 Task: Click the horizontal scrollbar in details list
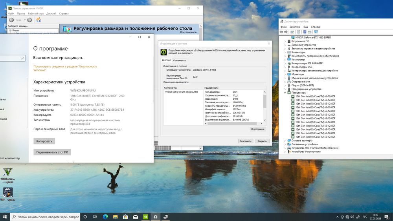point(232,123)
